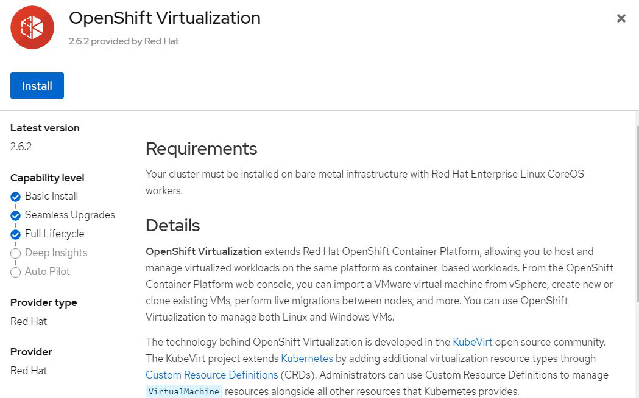Image resolution: width=639 pixels, height=398 pixels.
Task: Close the operator details panel
Action: coord(621,18)
